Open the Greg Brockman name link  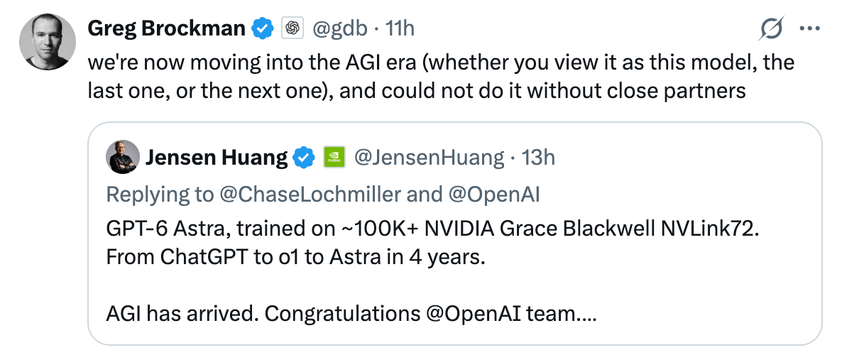click(x=166, y=28)
